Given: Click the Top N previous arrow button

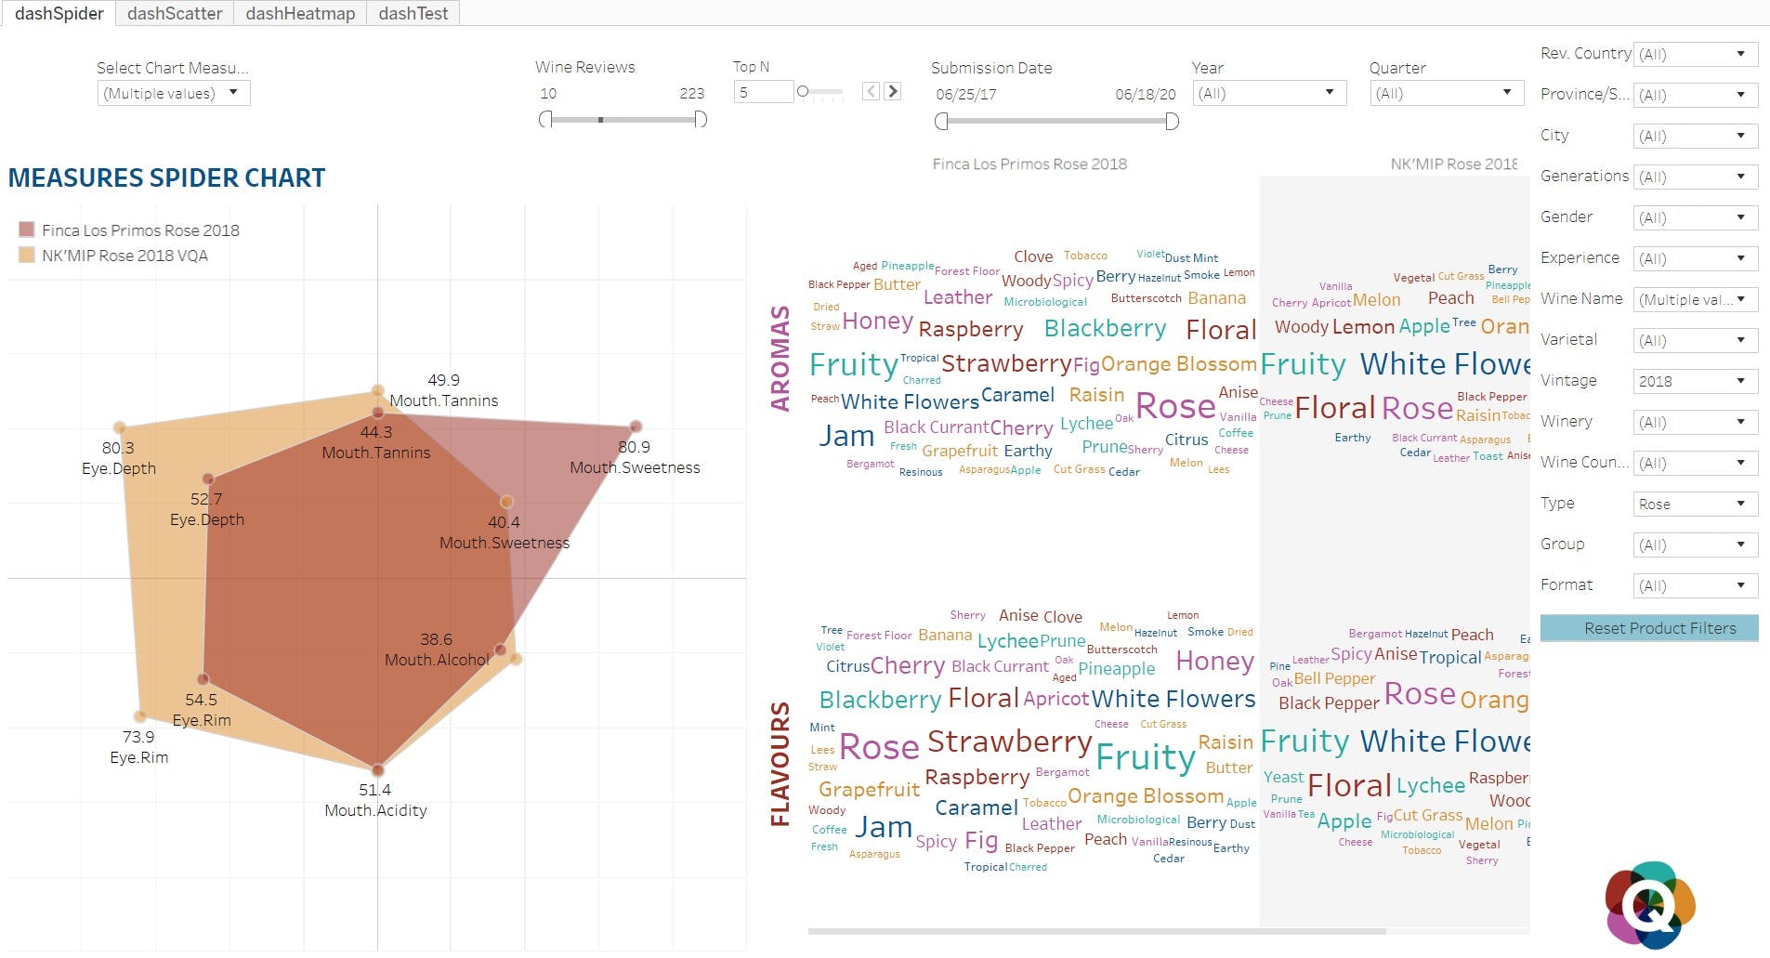Looking at the screenshot, I should (871, 91).
